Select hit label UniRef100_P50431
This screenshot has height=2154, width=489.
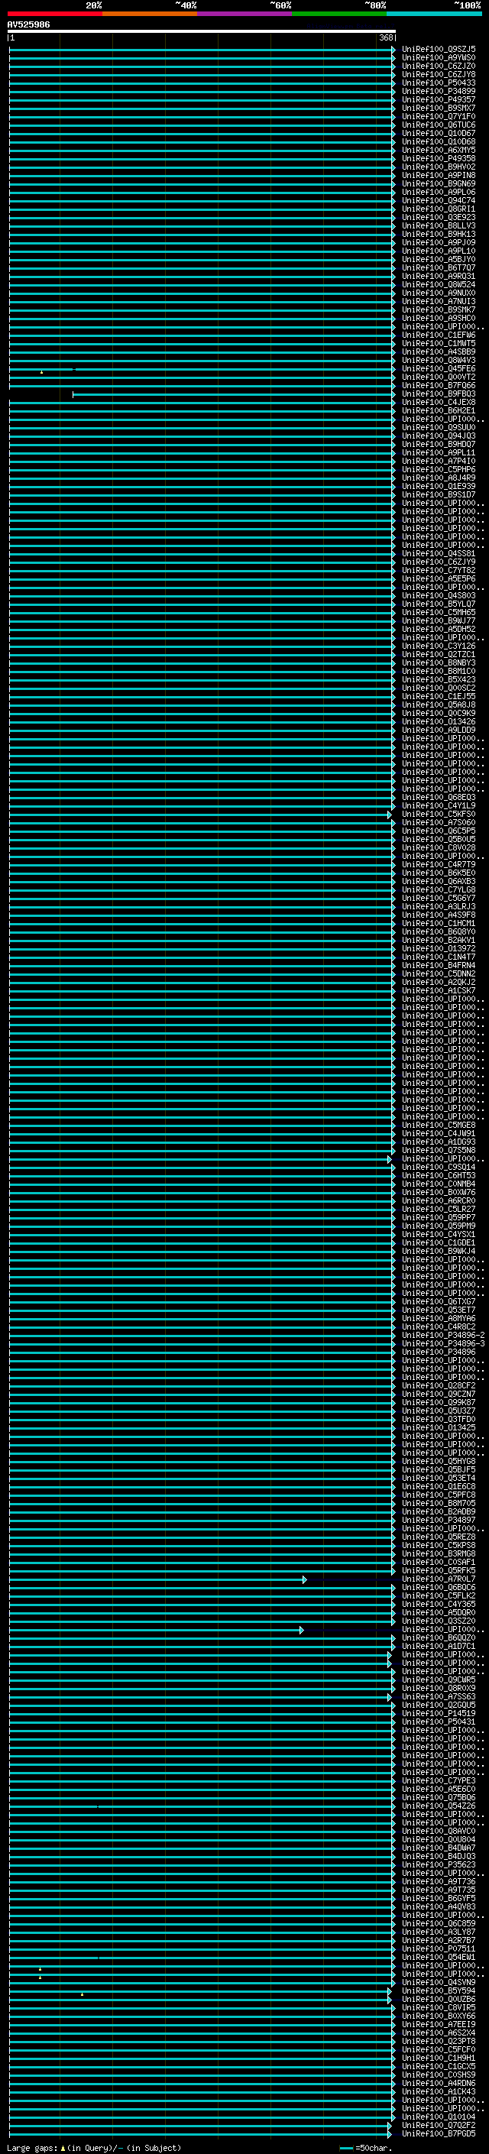pos(439,1722)
